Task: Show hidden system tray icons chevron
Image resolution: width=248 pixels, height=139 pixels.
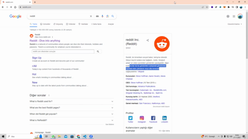Action: pos(219,136)
